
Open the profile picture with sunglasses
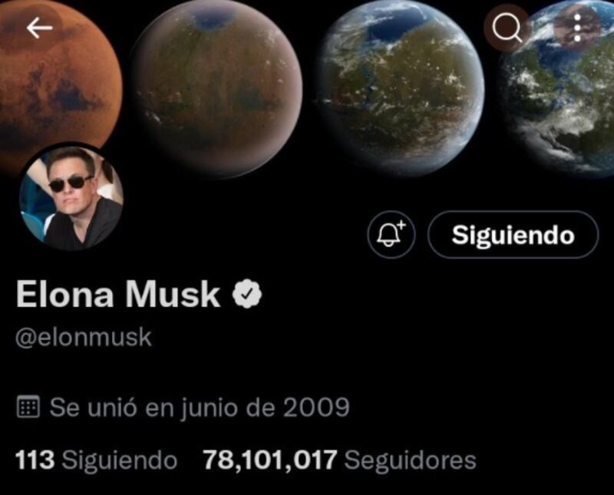[71, 198]
